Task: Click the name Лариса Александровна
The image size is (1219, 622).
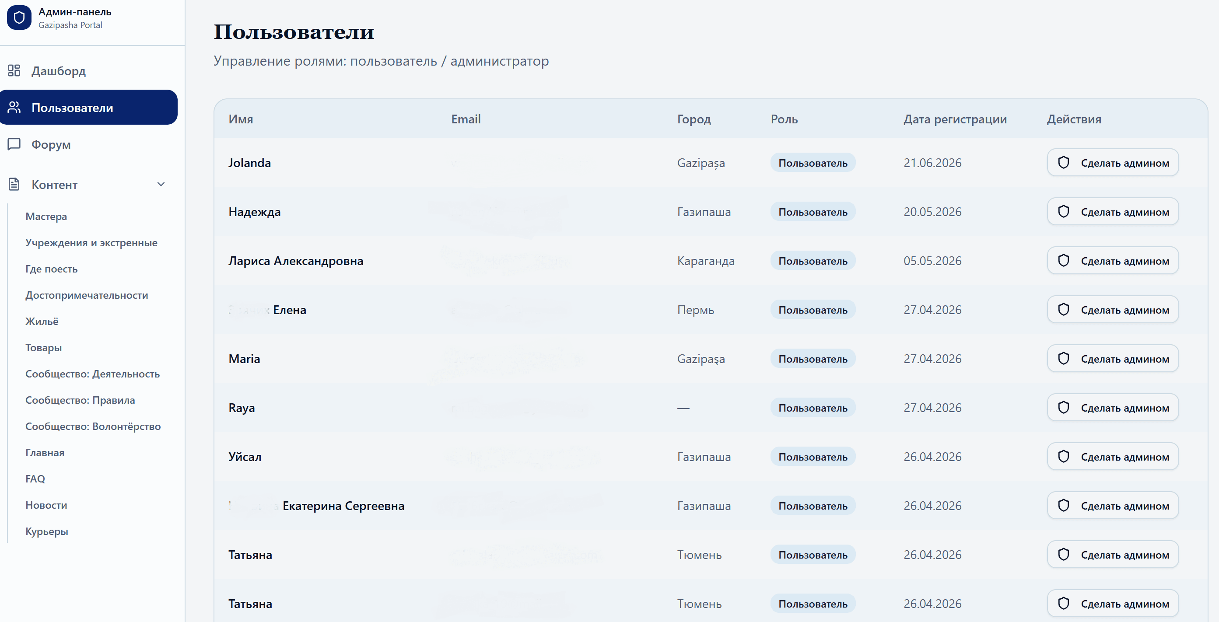Action: (296, 261)
